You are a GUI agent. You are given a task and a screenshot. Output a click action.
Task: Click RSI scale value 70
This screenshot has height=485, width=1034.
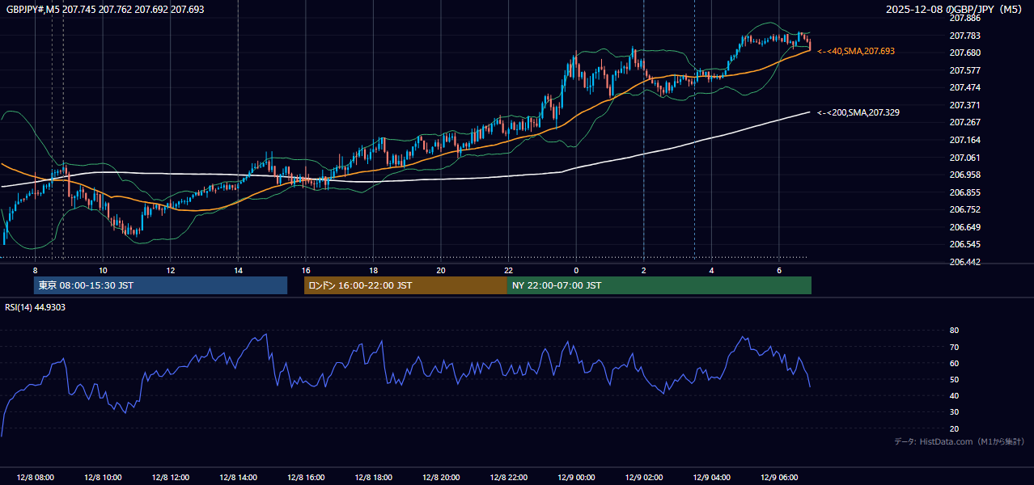pos(954,347)
